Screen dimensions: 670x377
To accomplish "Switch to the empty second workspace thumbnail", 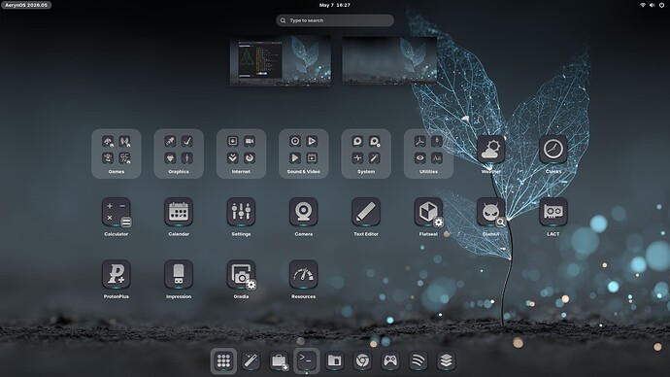I will pos(389,60).
